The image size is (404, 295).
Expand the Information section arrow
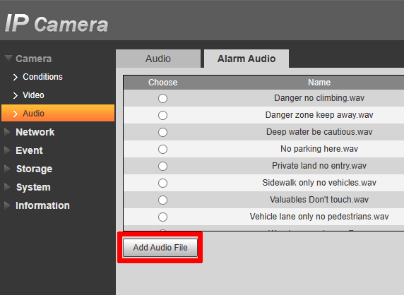[x=7, y=205]
